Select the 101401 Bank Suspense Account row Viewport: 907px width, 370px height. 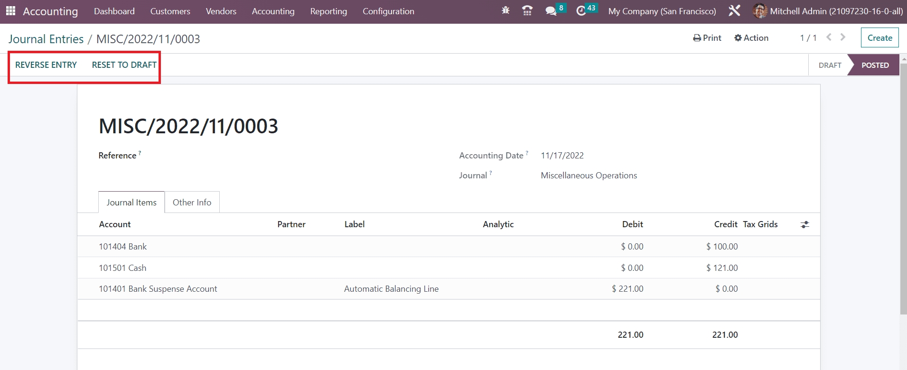(158, 289)
